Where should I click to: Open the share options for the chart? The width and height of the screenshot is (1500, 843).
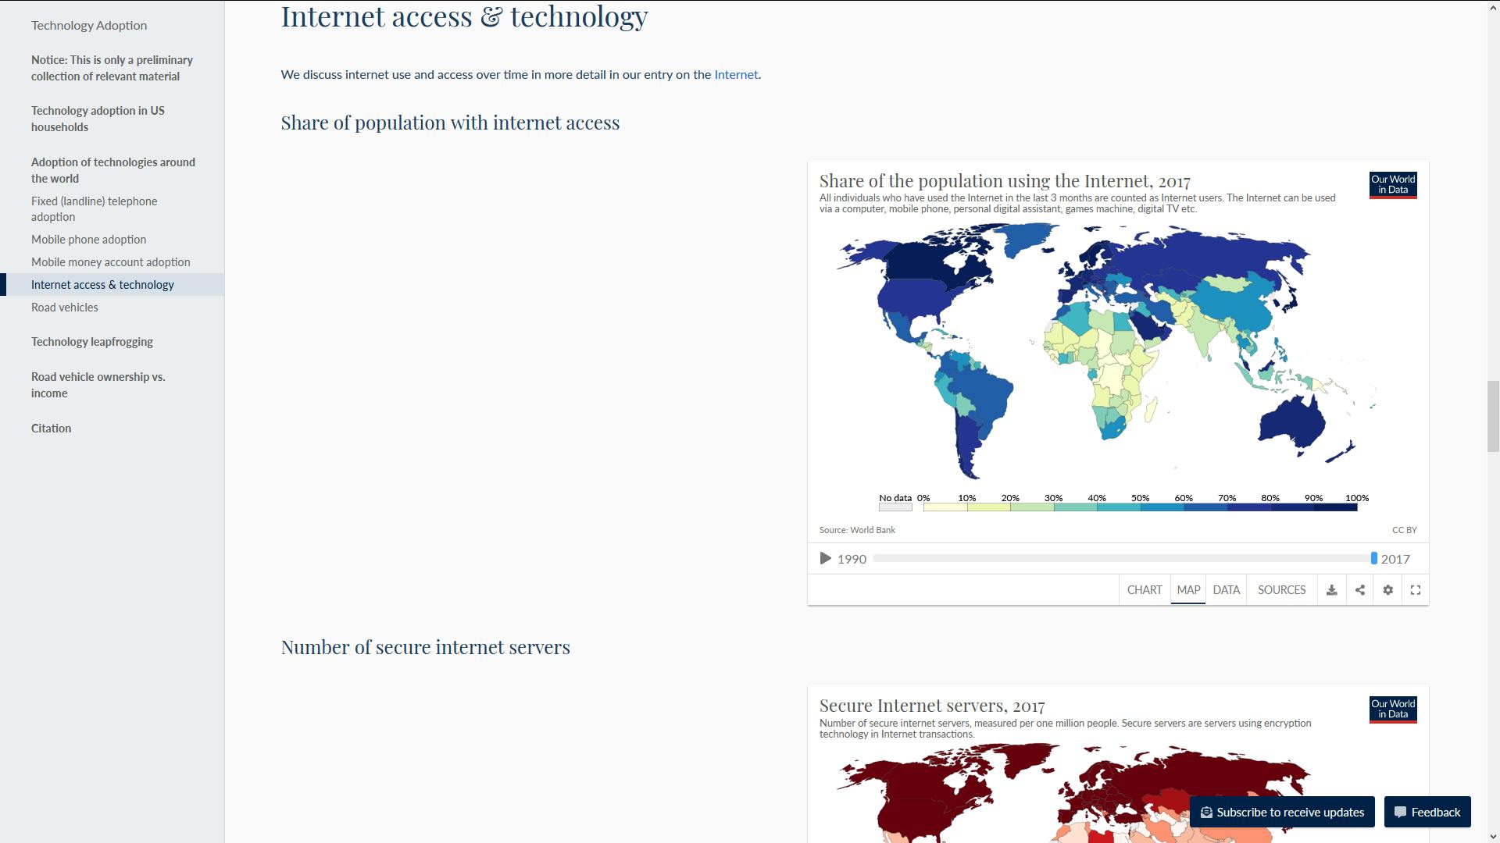1360,590
